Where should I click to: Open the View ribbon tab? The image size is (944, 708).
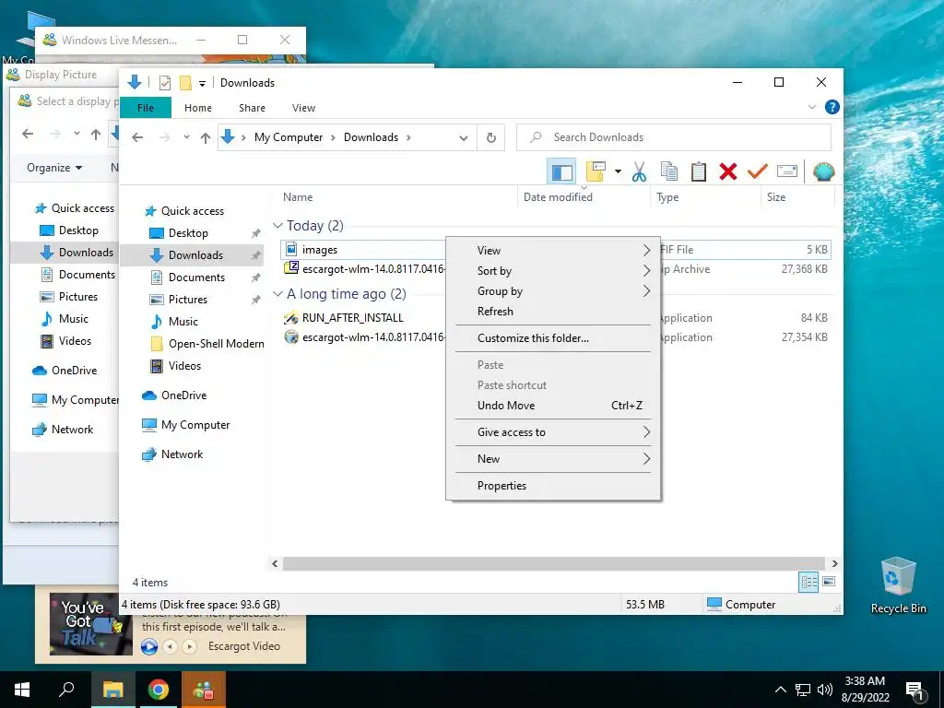pos(303,108)
